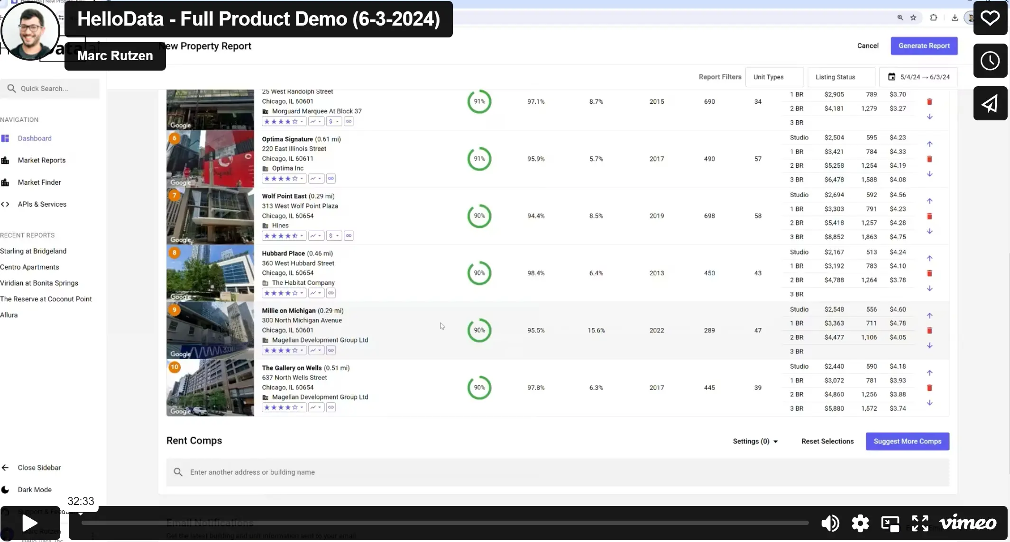This screenshot has height=542, width=1010.
Task: Like the video with the heart icon
Action: tap(990, 18)
